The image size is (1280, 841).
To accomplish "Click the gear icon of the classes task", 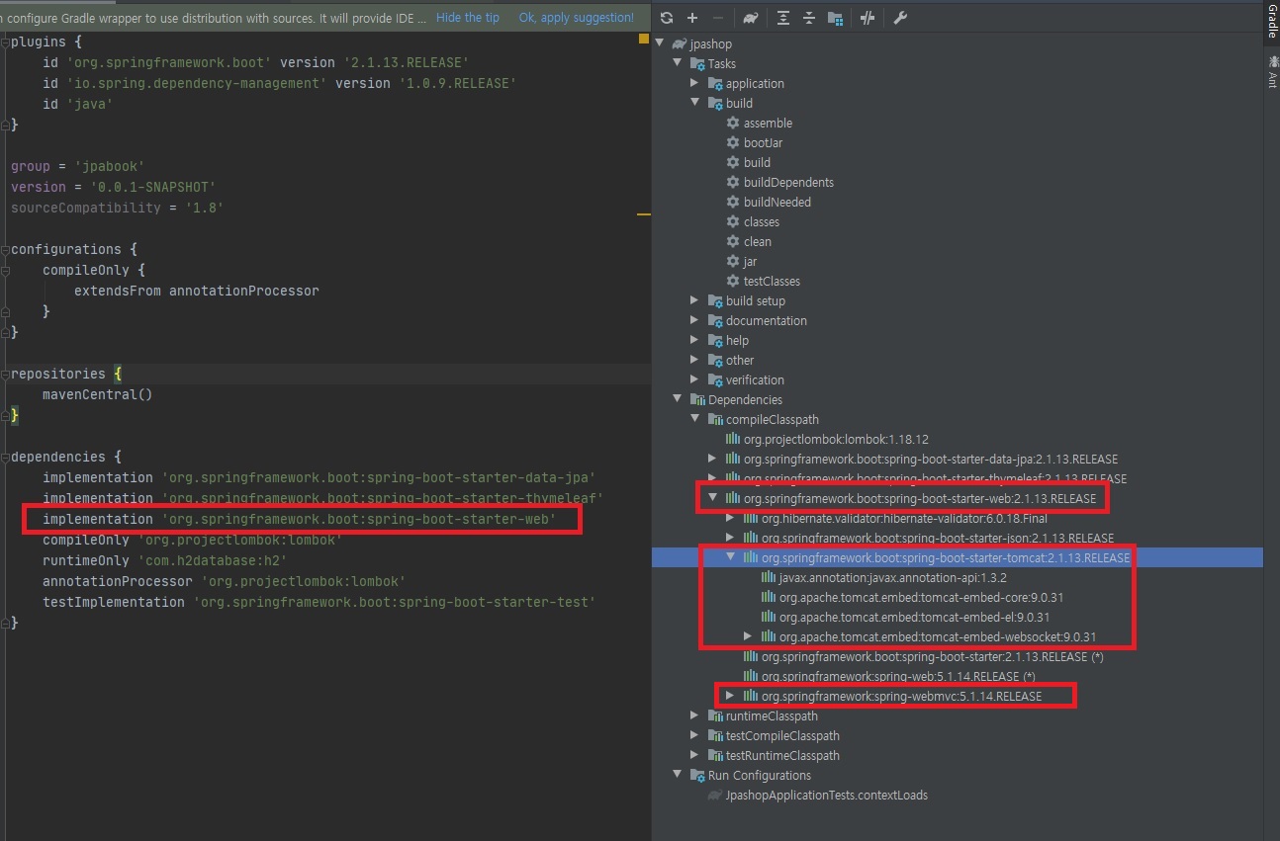I will [x=733, y=221].
